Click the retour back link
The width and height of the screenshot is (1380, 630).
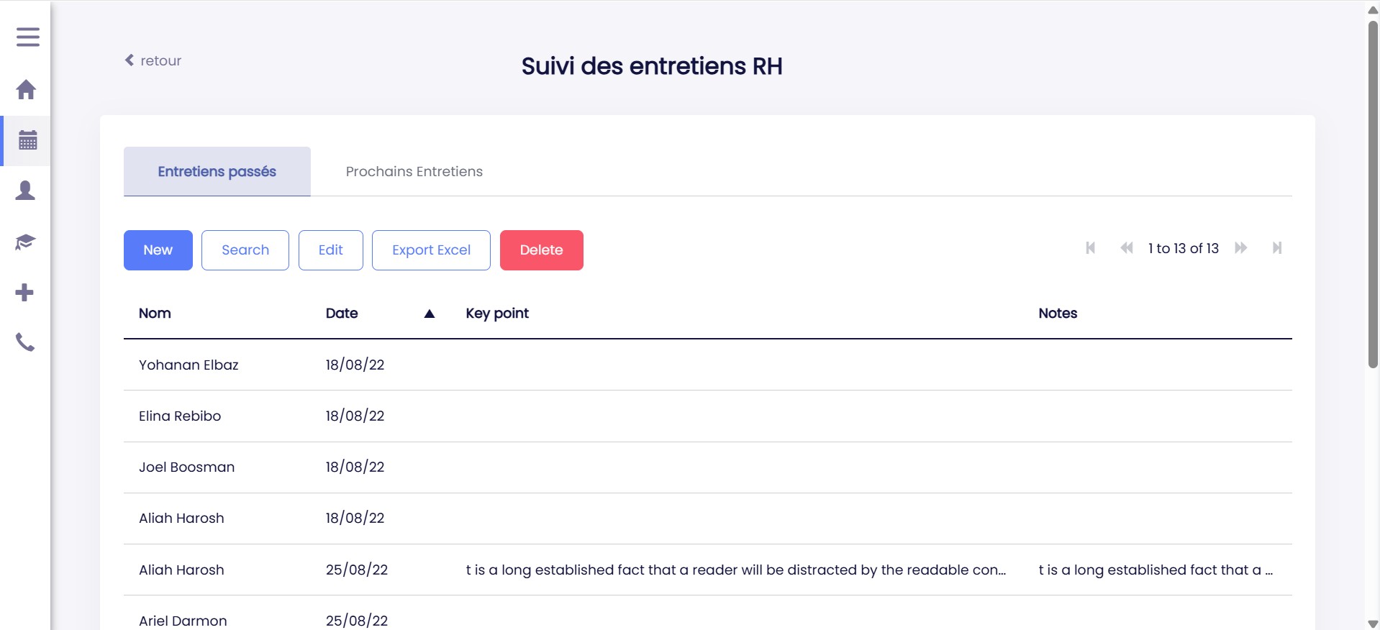coord(153,61)
